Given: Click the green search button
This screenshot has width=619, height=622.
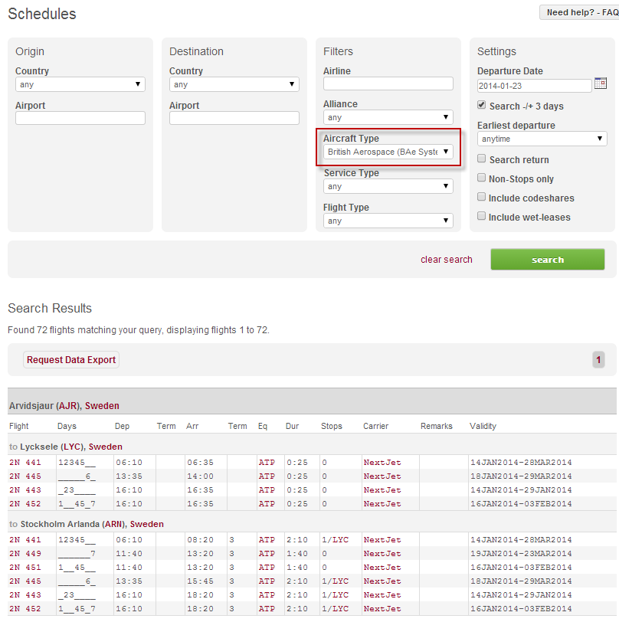Looking at the screenshot, I should pyautogui.click(x=547, y=260).
